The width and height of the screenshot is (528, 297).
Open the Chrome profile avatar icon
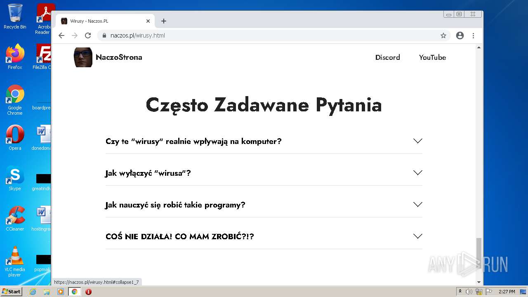[460, 35]
